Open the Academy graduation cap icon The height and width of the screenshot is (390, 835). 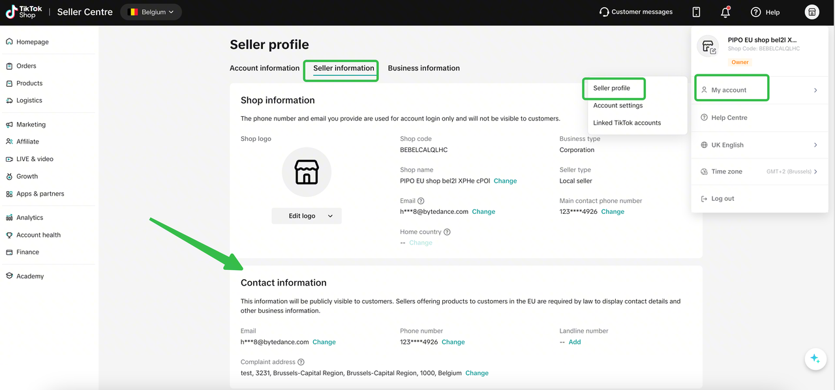pos(9,277)
